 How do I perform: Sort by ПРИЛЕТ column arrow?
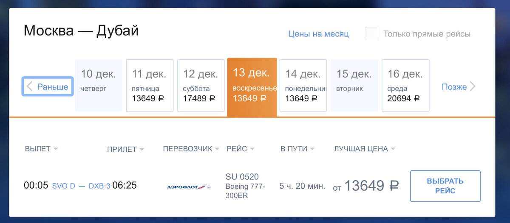point(142,150)
